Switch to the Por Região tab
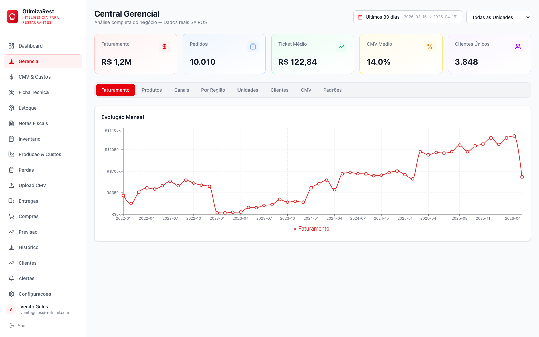 point(213,90)
